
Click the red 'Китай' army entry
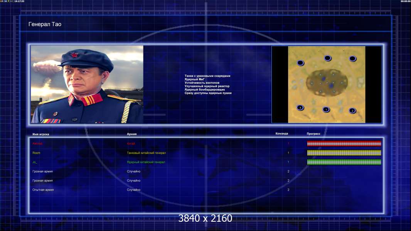(131, 143)
